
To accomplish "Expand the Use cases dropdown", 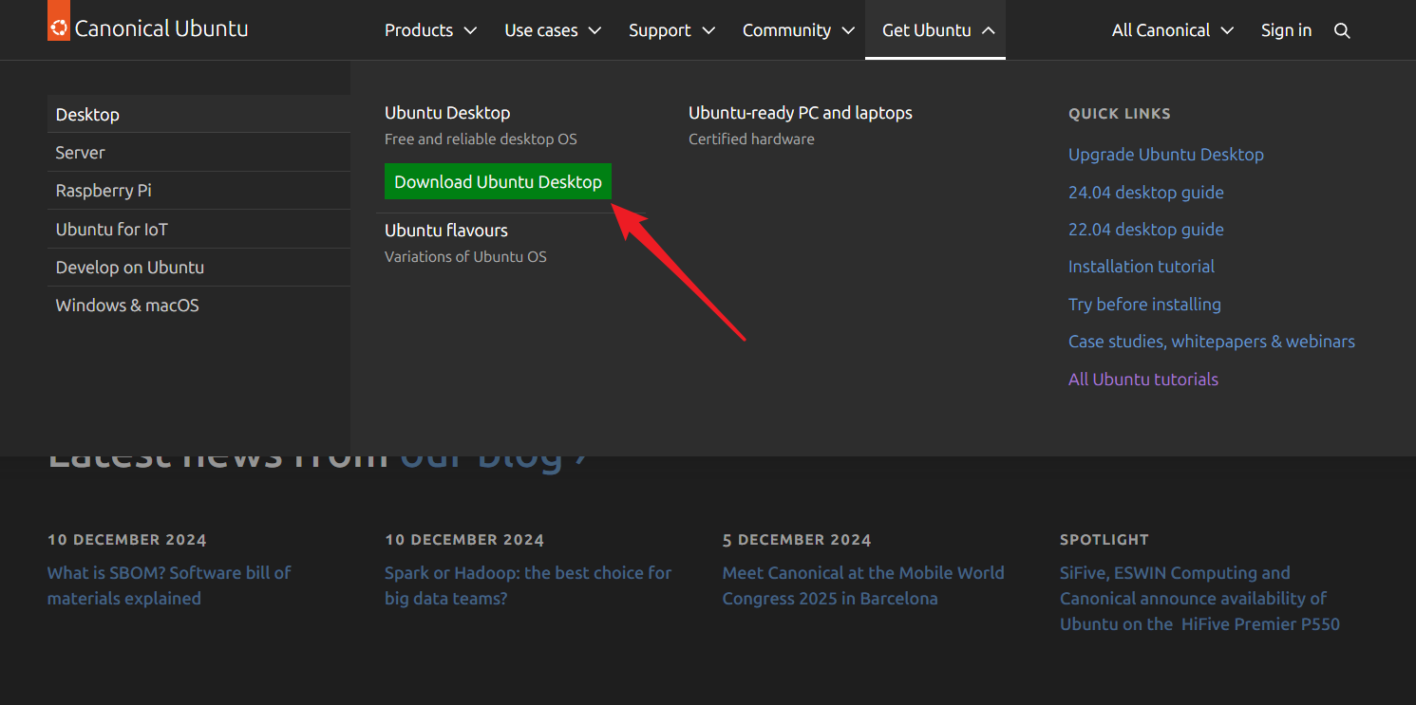I will 553,30.
